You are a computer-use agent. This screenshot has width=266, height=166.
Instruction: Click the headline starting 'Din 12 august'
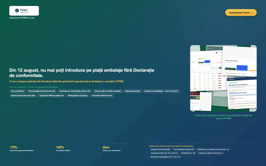point(82,73)
